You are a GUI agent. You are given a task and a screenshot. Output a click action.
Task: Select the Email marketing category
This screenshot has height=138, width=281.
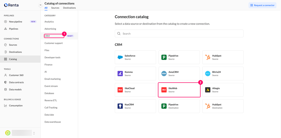click(53, 79)
